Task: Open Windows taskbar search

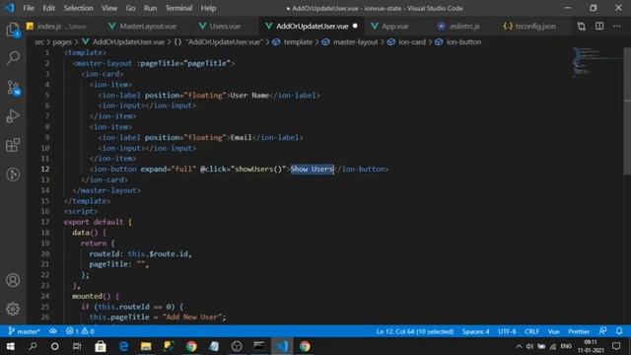Action: pos(33,346)
